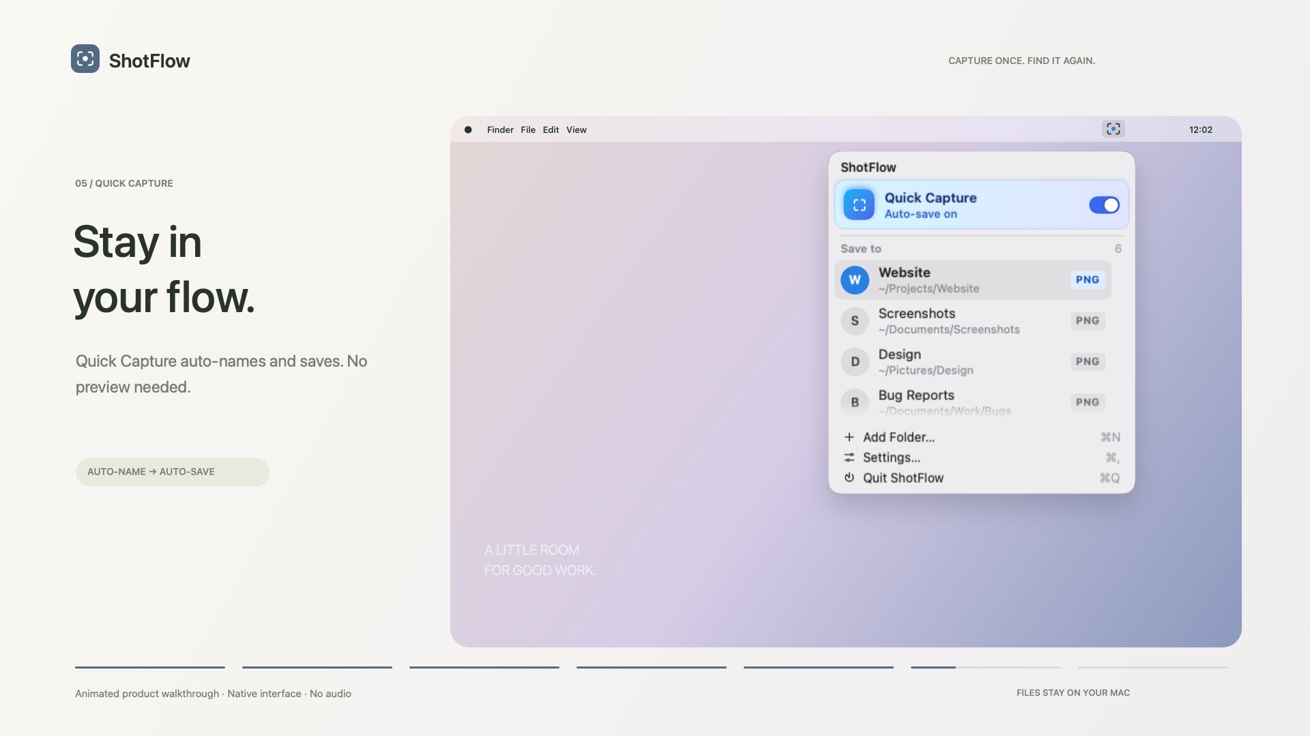This screenshot has height=736, width=1310.
Task: Select the Bug Reports B avatar
Action: click(855, 403)
